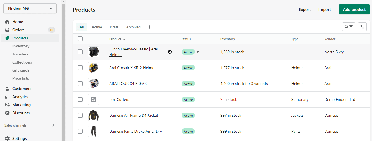Expand the Sales channels section chevron
Viewport: 372px width, 141px height.
[x=53, y=125]
